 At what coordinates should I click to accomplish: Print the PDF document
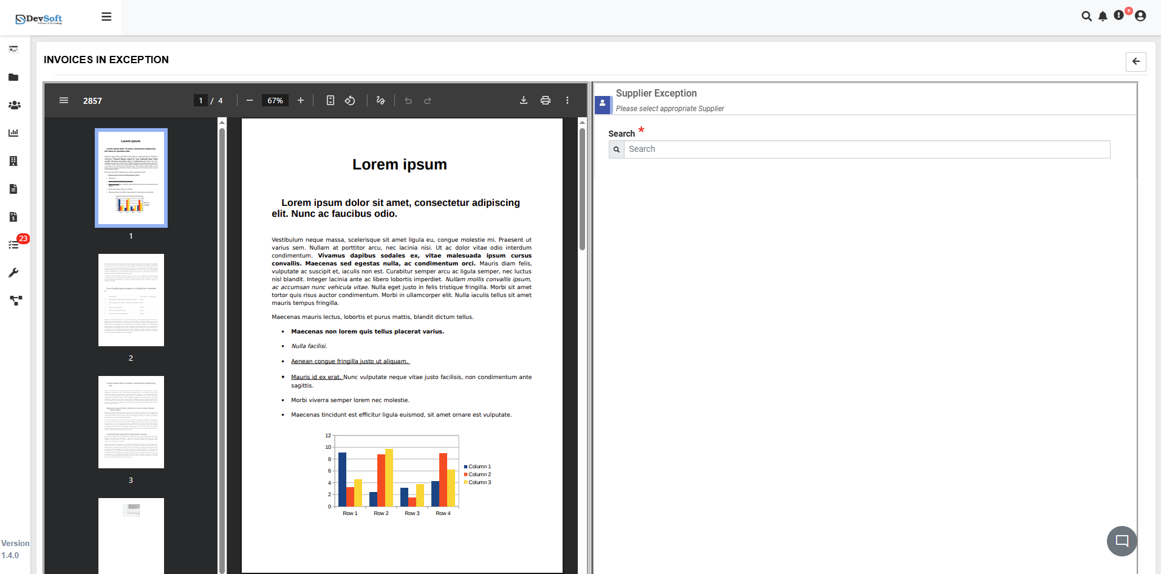[x=546, y=100]
